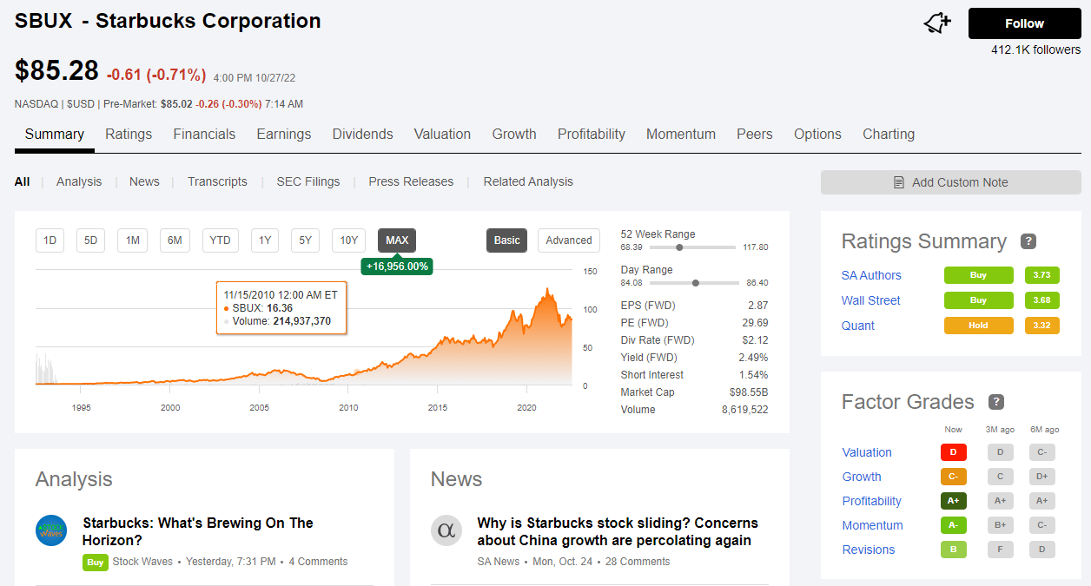Open article Starbucks: What's Brewing On The Horizon
Image resolution: width=1091 pixels, height=586 pixels.
[198, 531]
